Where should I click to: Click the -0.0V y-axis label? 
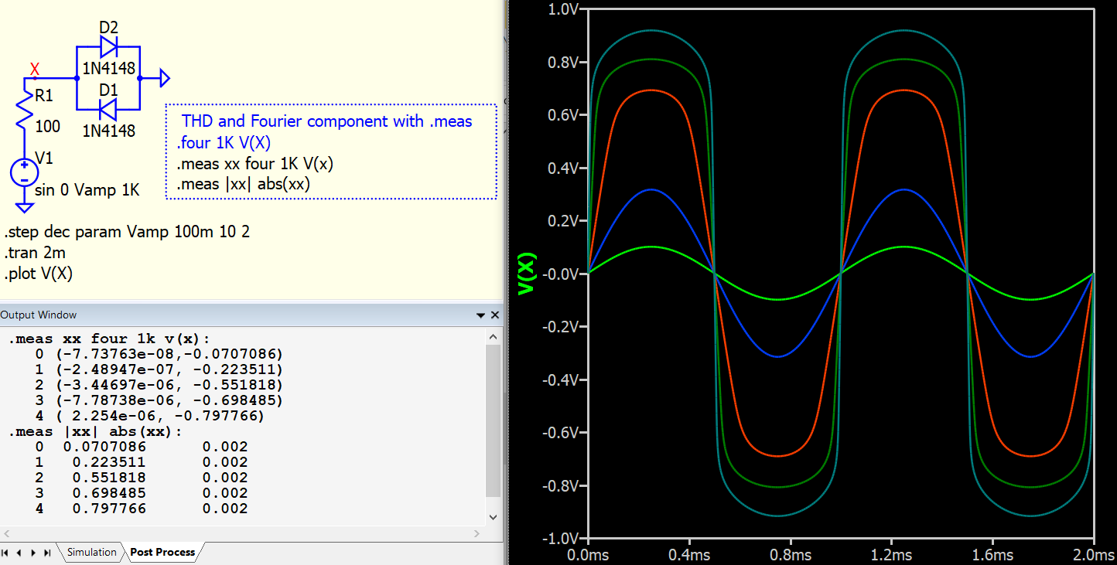tap(560, 274)
